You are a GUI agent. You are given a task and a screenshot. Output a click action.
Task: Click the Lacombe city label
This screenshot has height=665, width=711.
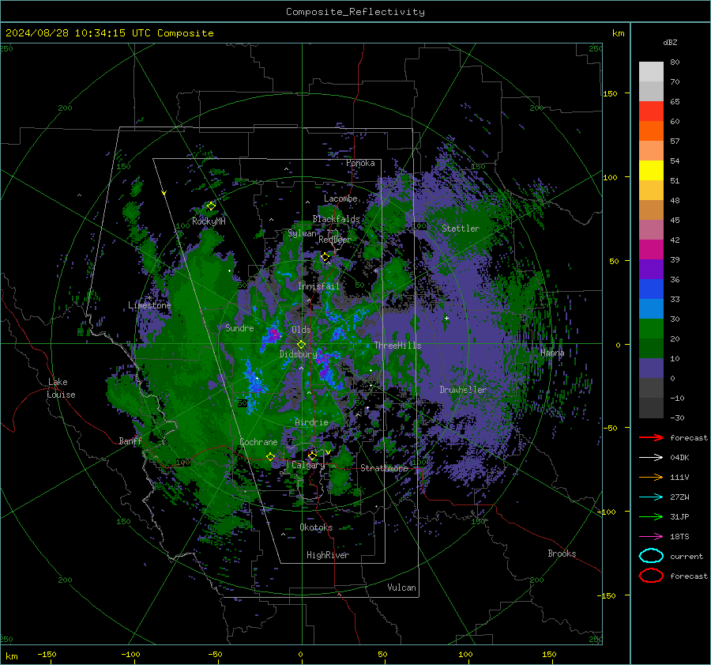[x=340, y=198]
